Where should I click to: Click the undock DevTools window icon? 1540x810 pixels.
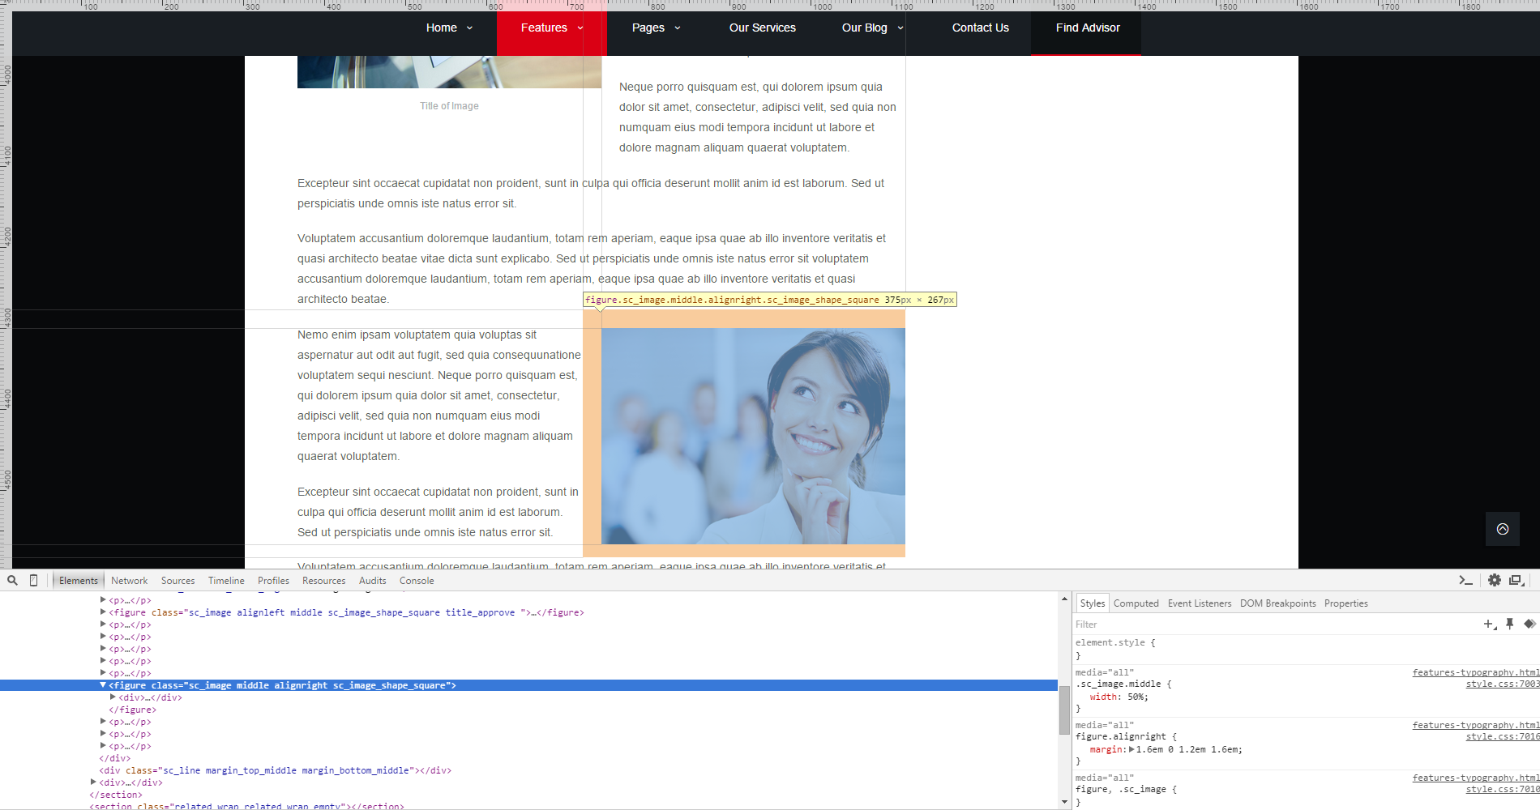point(1516,580)
